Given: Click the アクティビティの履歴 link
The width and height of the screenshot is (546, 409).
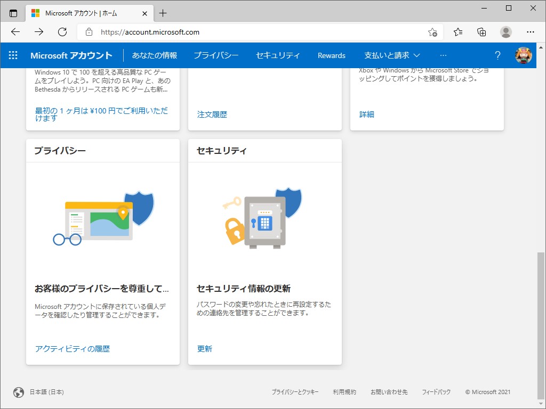Looking at the screenshot, I should [x=73, y=348].
